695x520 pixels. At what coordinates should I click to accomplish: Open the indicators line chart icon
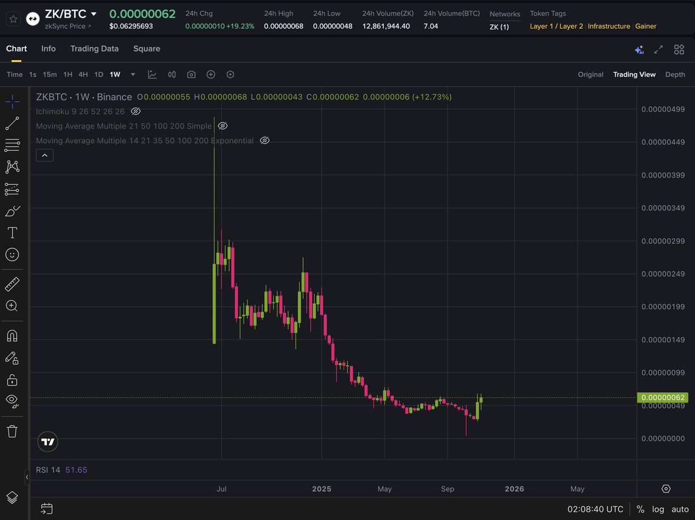pos(152,75)
